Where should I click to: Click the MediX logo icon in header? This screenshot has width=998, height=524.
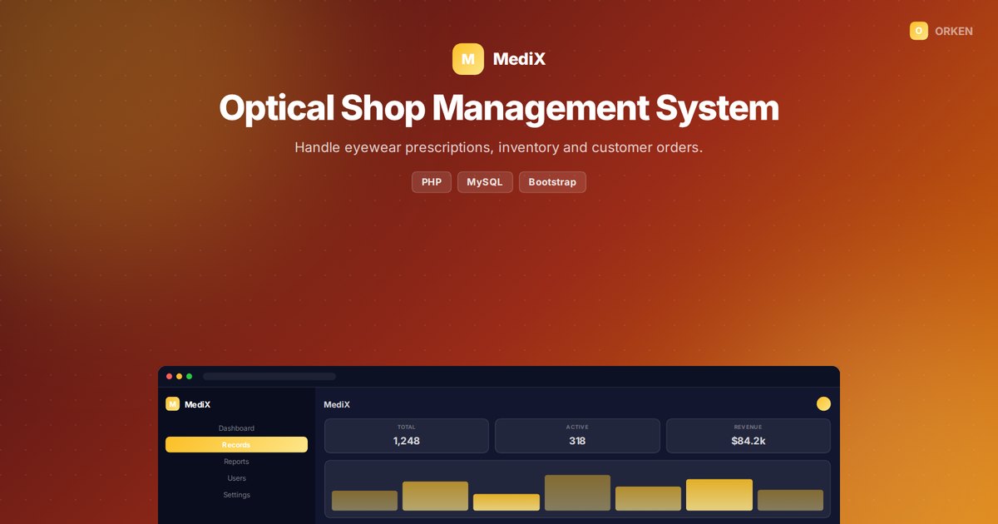(468, 59)
